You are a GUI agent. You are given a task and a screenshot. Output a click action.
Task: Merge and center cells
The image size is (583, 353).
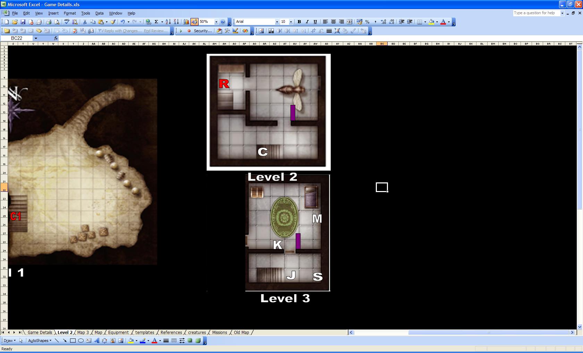click(349, 22)
